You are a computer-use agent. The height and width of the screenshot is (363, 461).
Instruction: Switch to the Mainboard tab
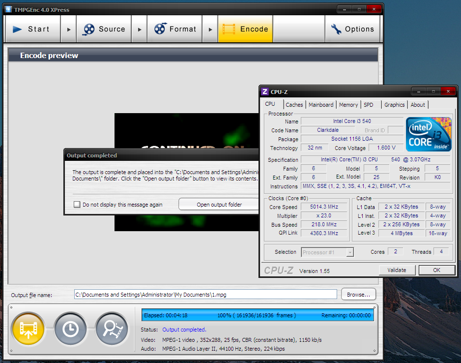pos(321,105)
